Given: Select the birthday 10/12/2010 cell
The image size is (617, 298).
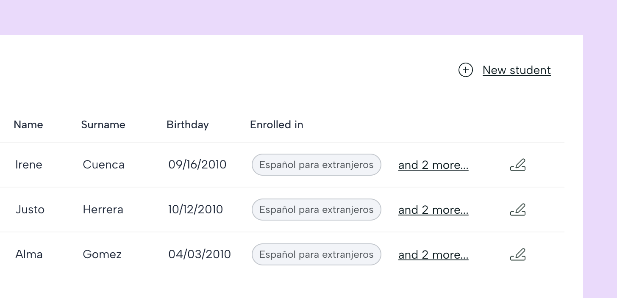Looking at the screenshot, I should (x=195, y=209).
